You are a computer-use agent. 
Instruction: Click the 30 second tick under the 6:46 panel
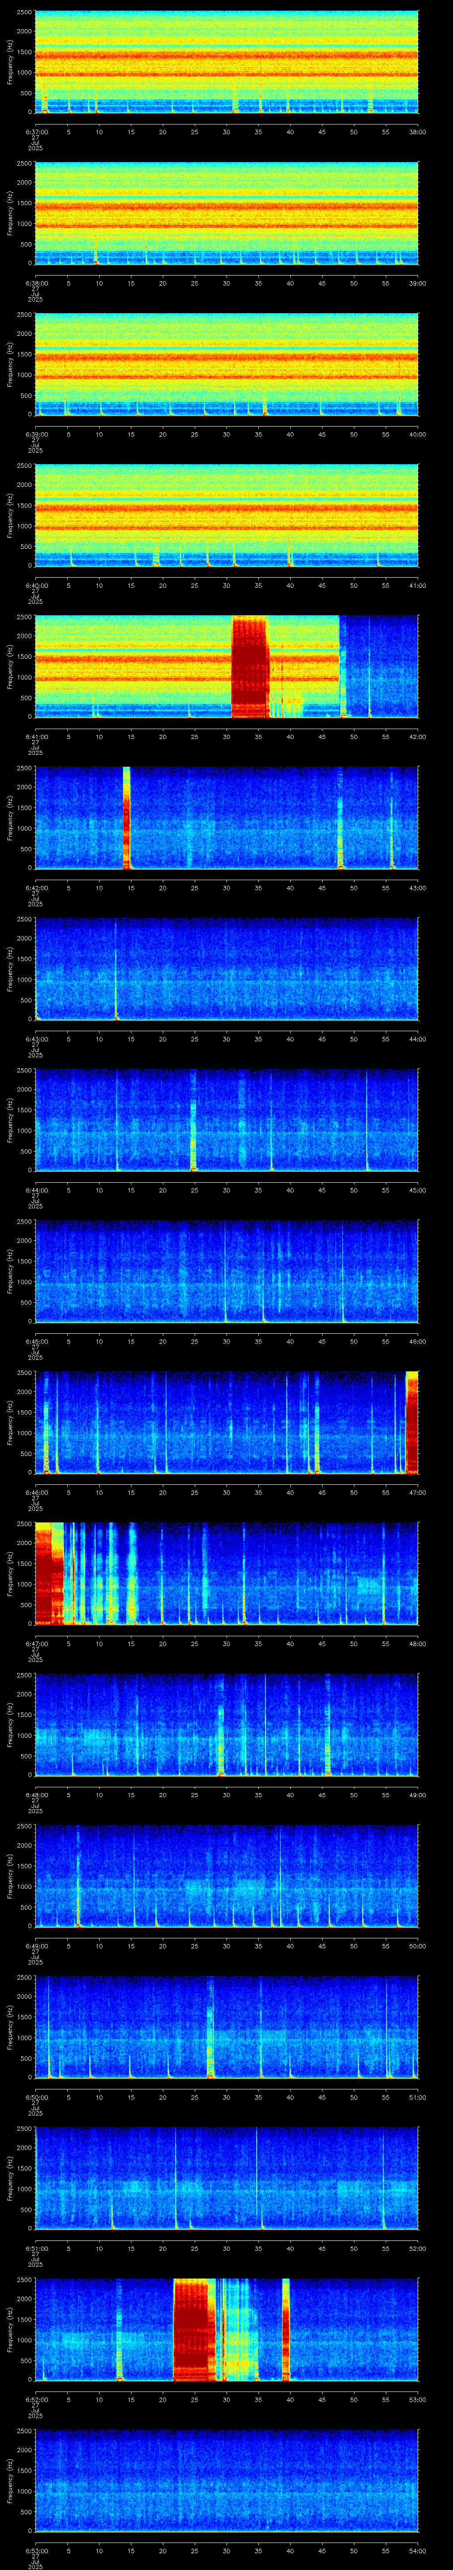point(226,1492)
